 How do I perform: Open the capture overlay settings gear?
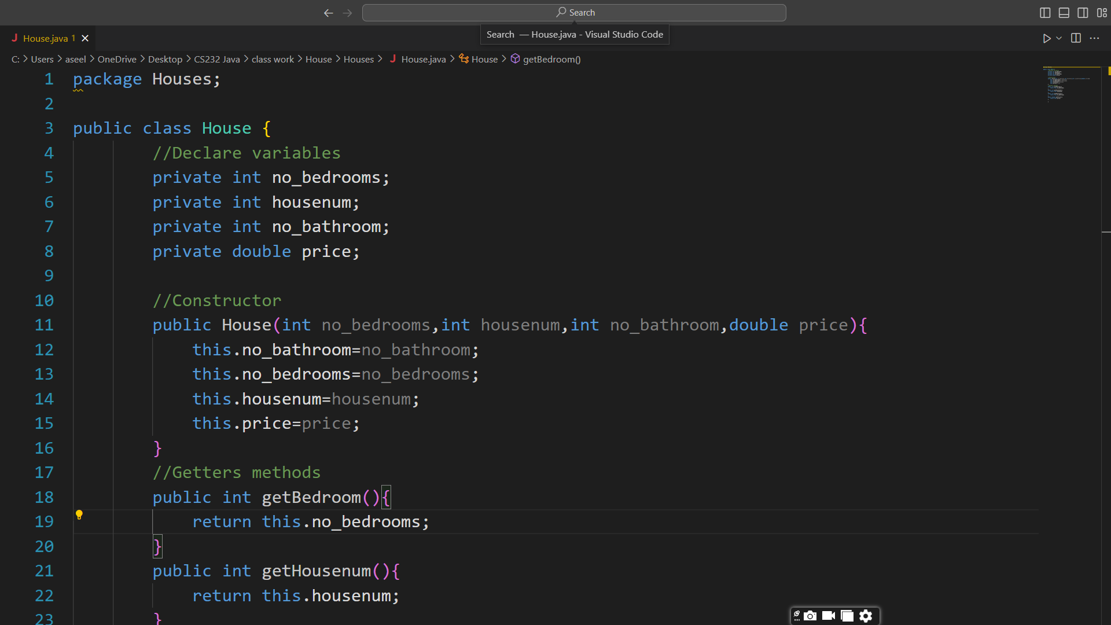pyautogui.click(x=866, y=616)
